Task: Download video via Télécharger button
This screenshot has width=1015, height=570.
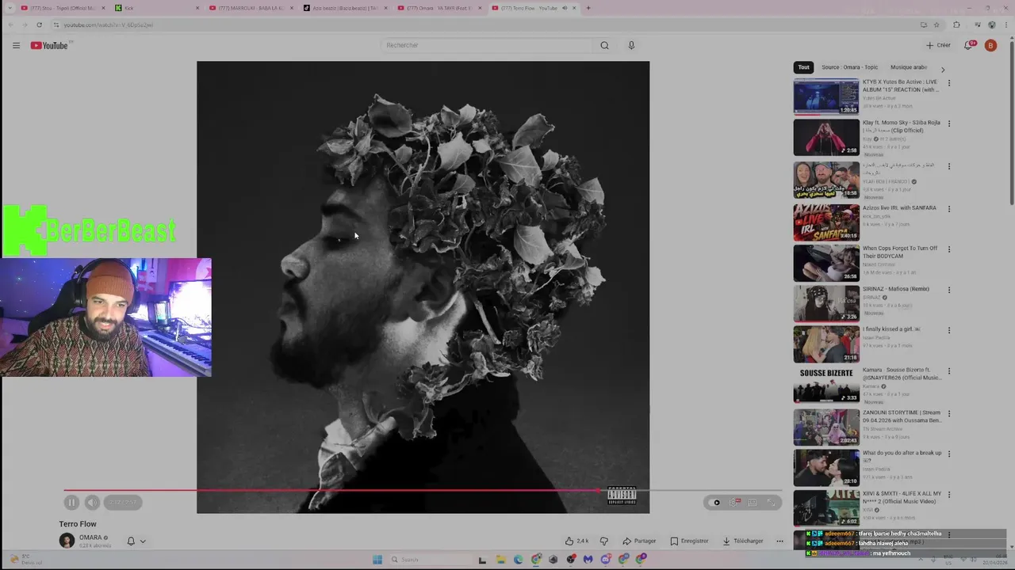Action: point(742,541)
